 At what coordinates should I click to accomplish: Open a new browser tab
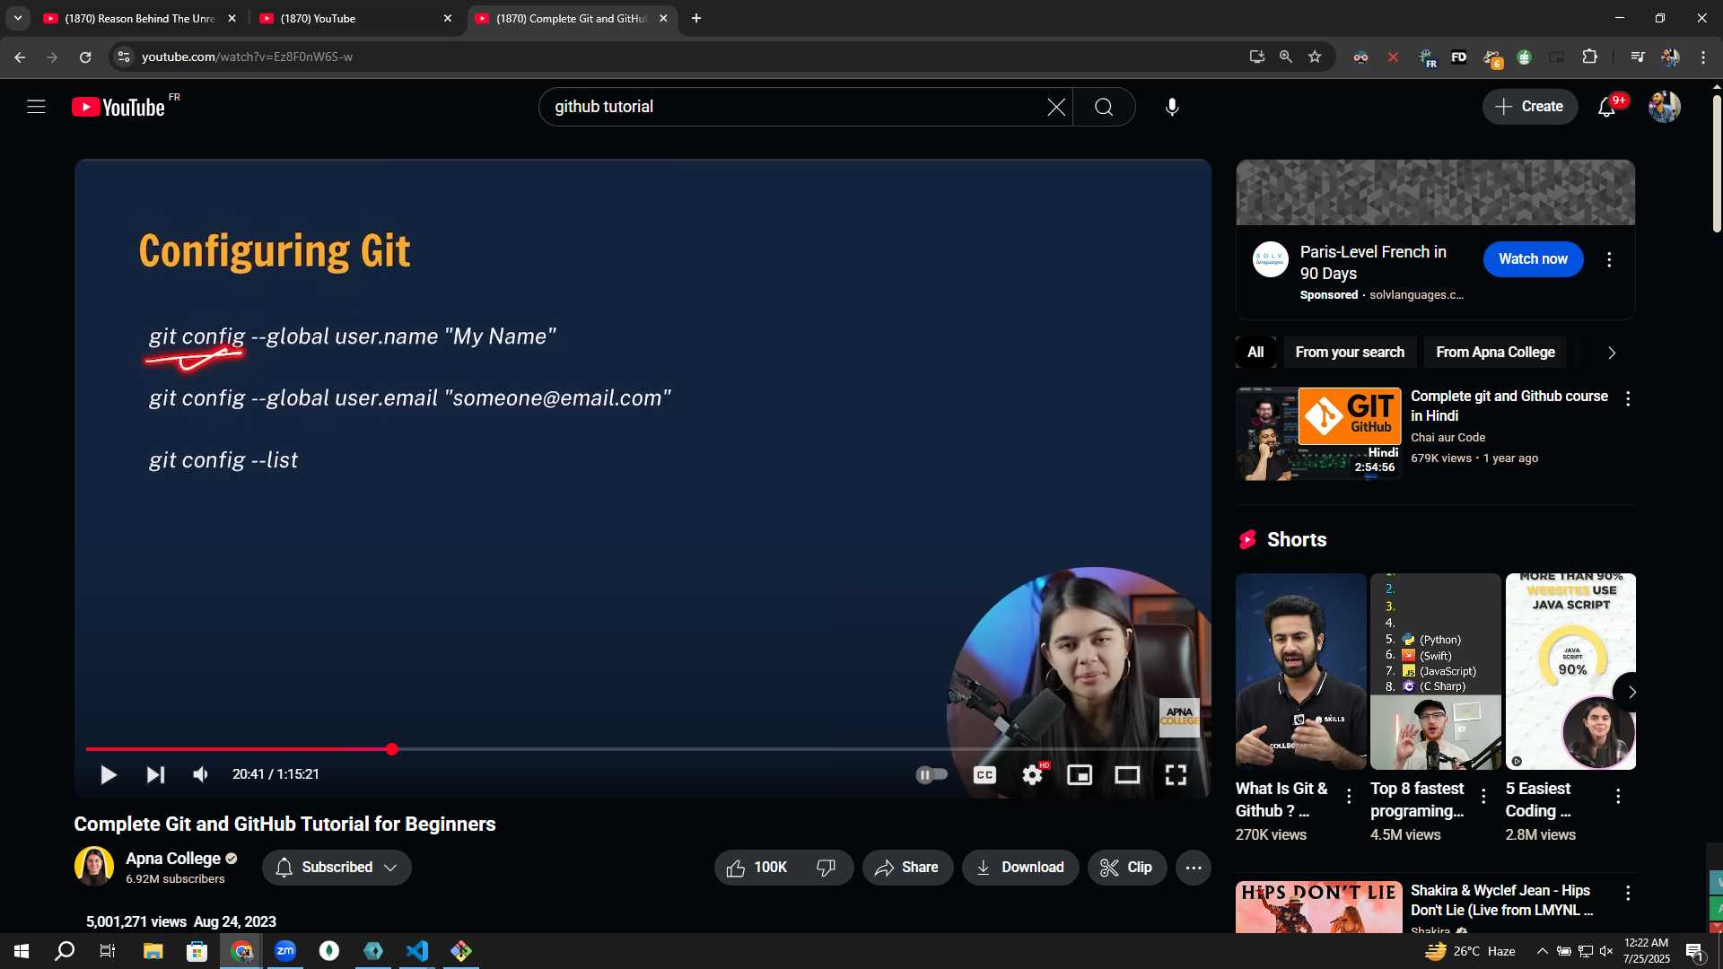pos(696,18)
